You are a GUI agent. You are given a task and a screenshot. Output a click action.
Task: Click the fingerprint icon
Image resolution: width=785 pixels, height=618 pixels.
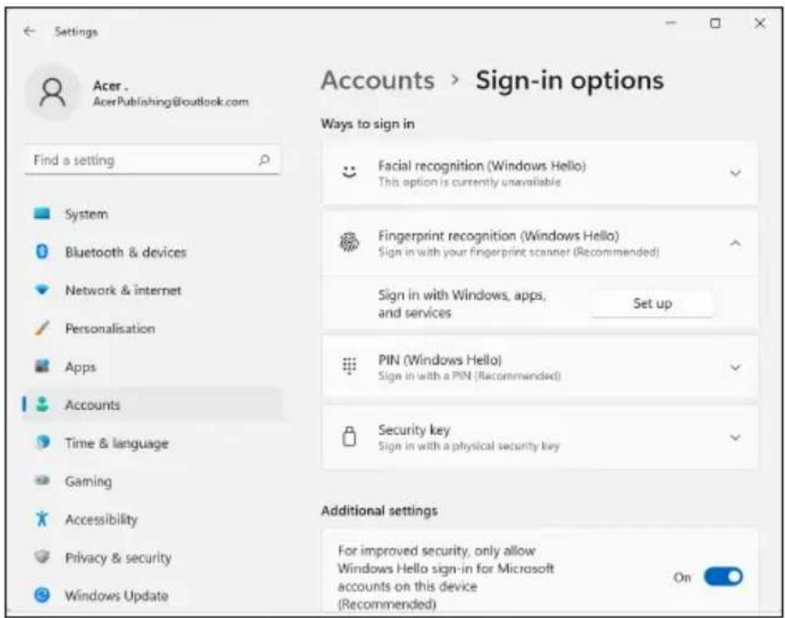point(349,242)
